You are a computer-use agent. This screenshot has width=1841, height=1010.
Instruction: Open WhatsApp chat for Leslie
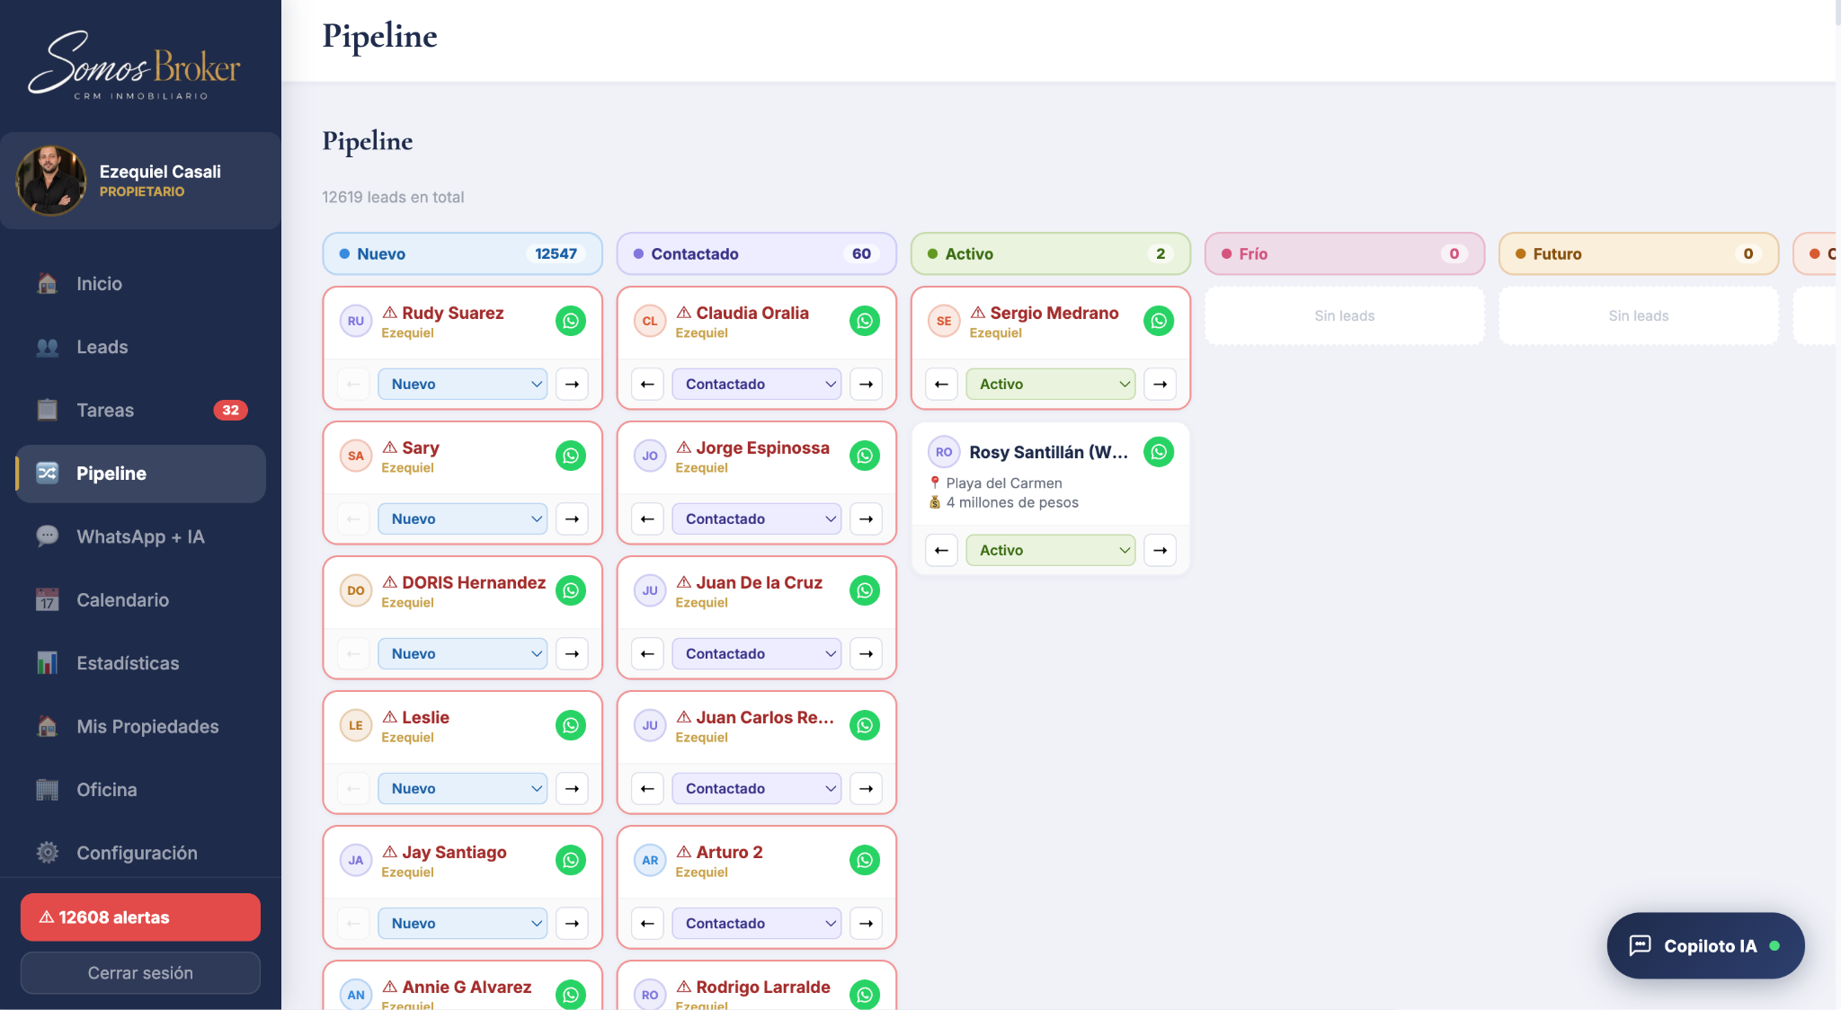(571, 725)
